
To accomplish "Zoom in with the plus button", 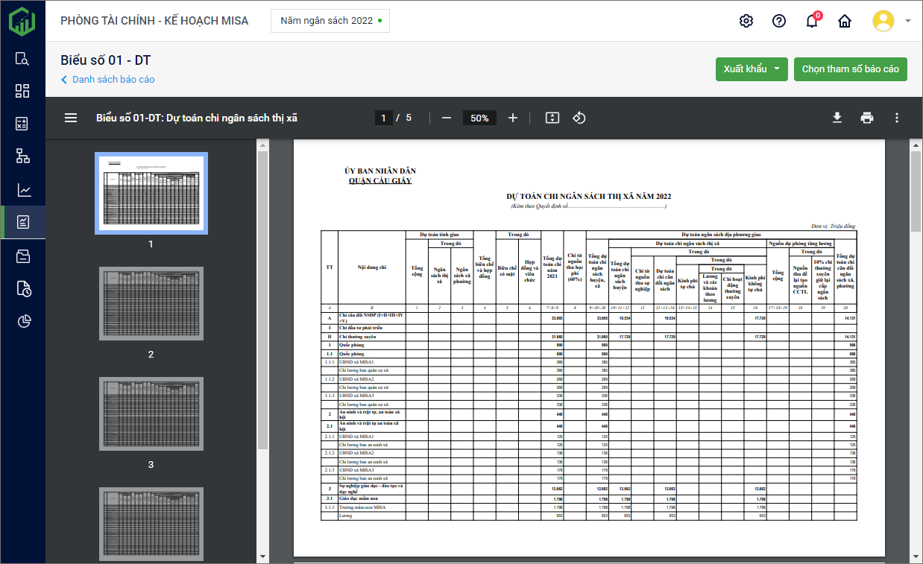I will click(x=512, y=118).
